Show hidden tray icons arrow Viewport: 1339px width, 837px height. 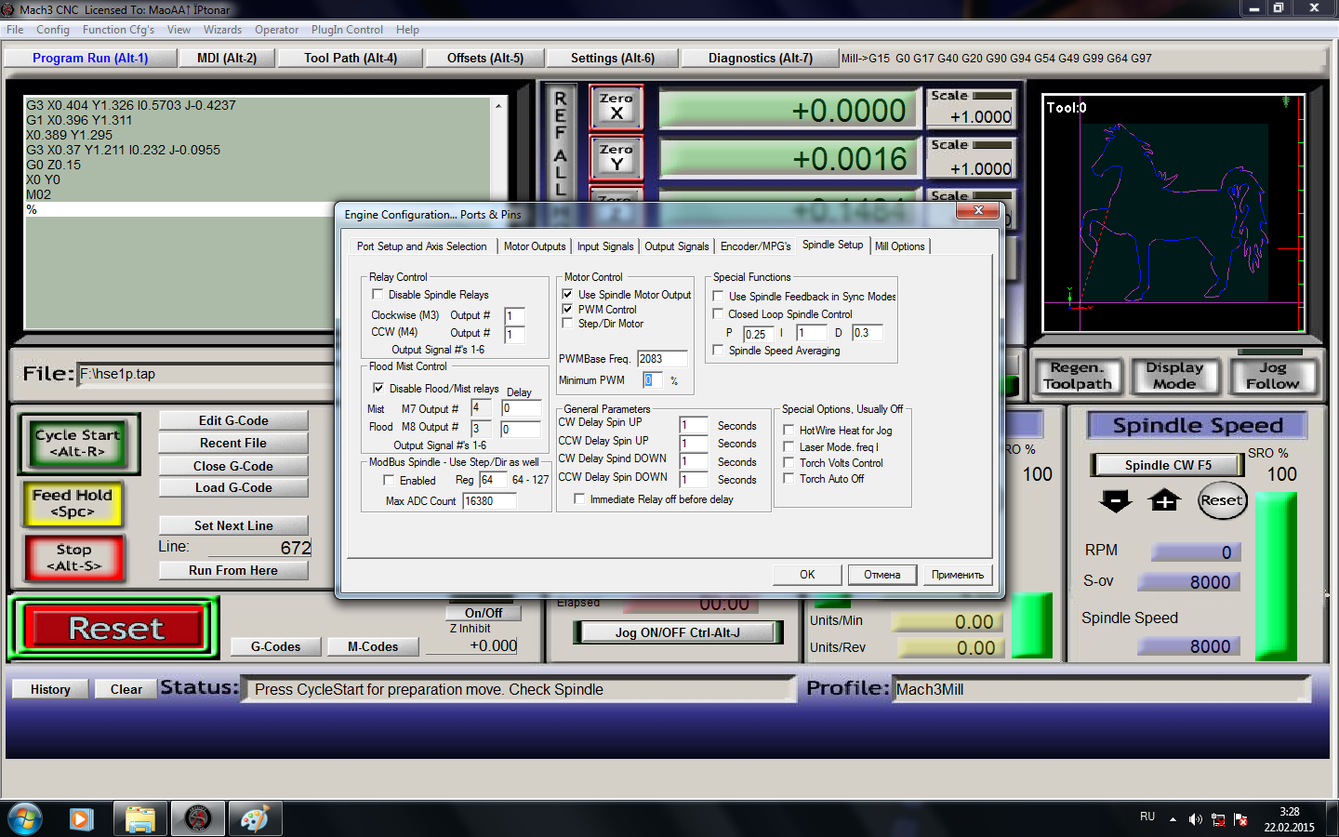pyautogui.click(x=1173, y=819)
